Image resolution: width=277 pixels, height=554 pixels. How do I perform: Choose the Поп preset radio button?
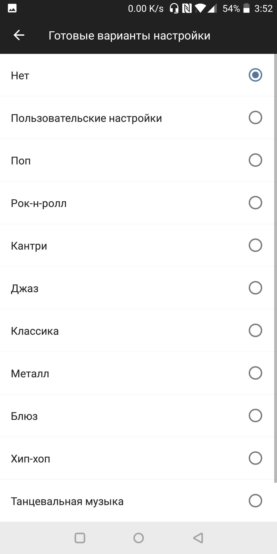click(255, 160)
